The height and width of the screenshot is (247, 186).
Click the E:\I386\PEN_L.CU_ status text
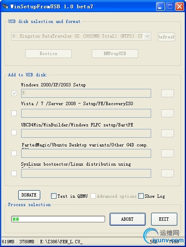(61, 242)
